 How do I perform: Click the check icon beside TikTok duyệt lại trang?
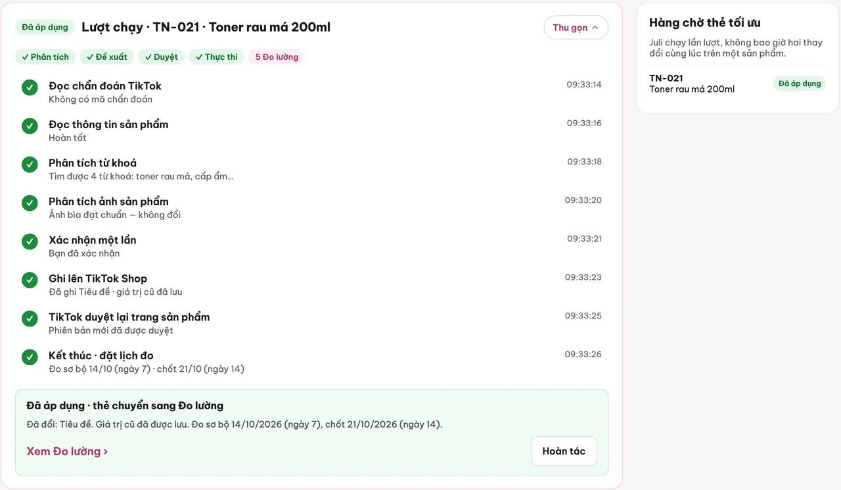[x=30, y=319]
